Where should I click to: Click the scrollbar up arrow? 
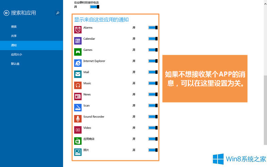point(265,4)
